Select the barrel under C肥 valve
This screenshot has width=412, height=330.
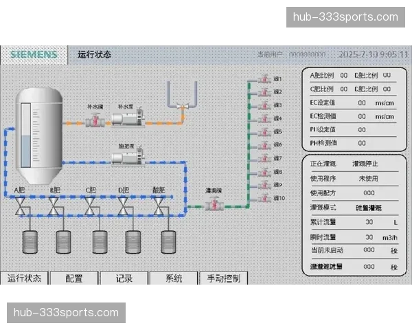pyautogui.click(x=100, y=242)
